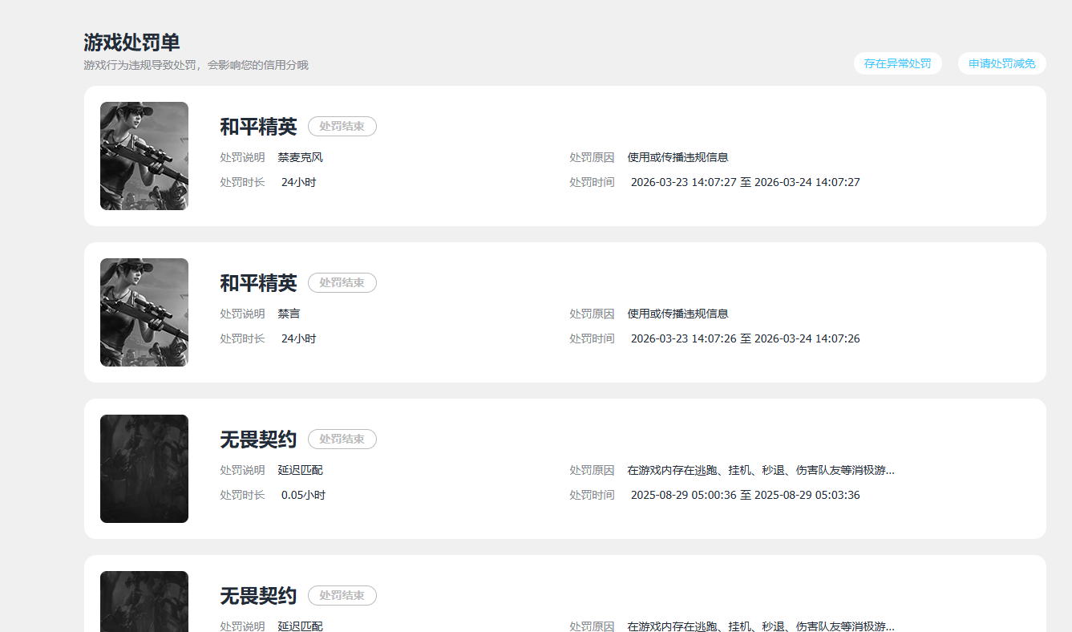Click the 0.05小时 duration value
Viewport: 1072px width, 632px height.
(x=303, y=495)
